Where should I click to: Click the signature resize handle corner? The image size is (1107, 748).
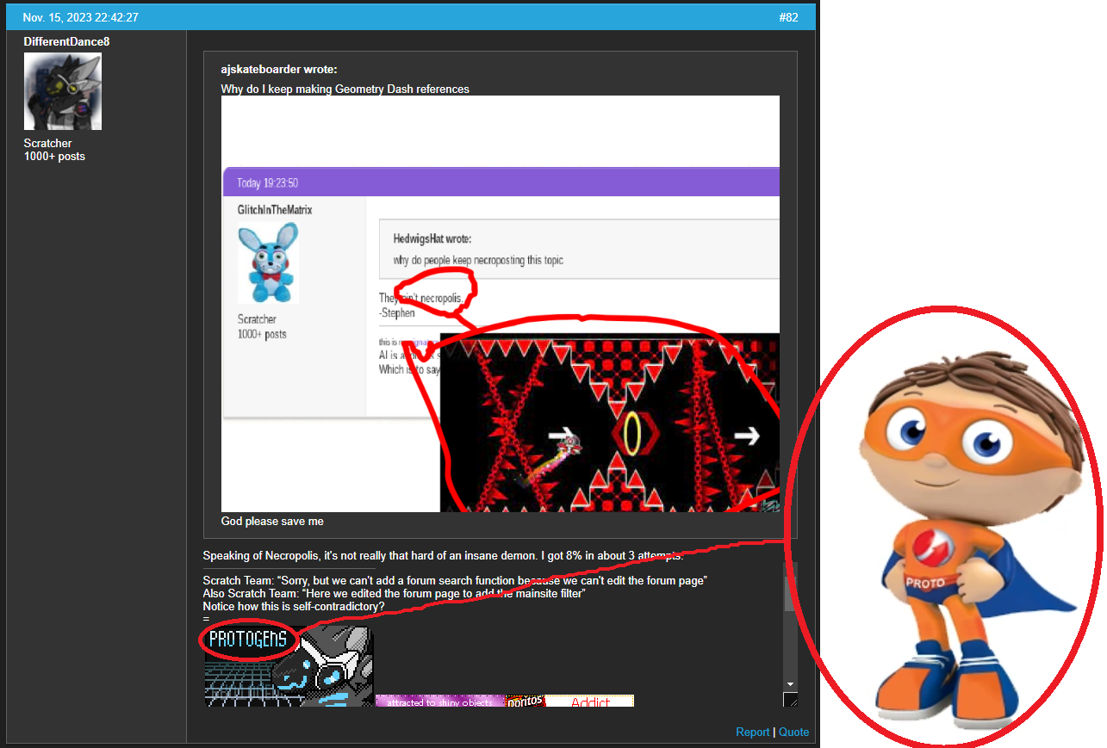791,700
